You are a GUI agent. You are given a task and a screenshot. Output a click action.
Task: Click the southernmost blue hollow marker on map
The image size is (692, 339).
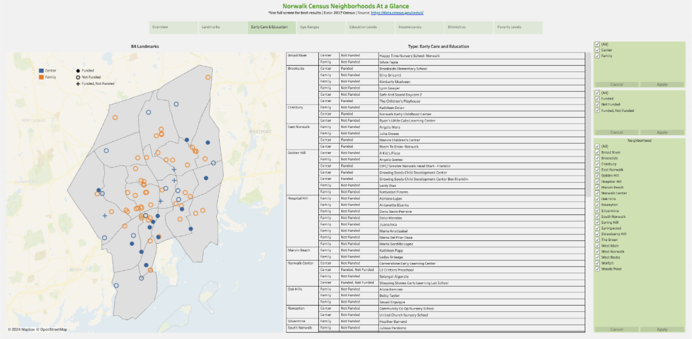tap(116, 285)
